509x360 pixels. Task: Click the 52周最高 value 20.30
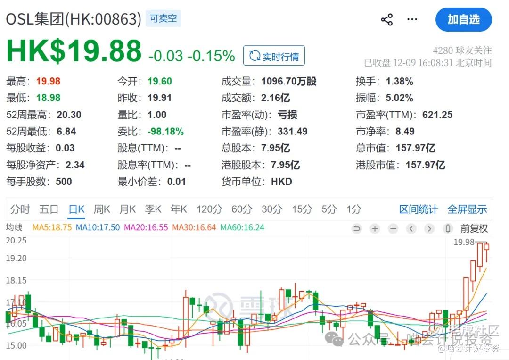69,115
